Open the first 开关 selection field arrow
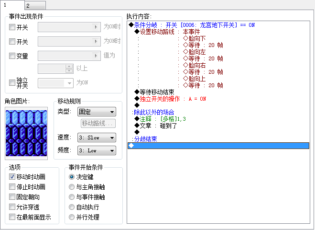This screenshot has height=230, width=315. 96,27
